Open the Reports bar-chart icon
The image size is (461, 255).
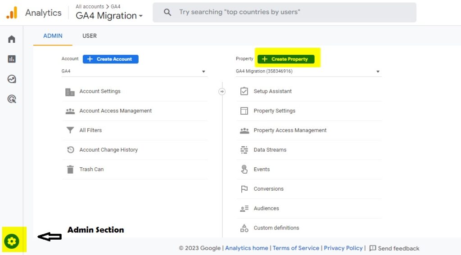click(11, 59)
